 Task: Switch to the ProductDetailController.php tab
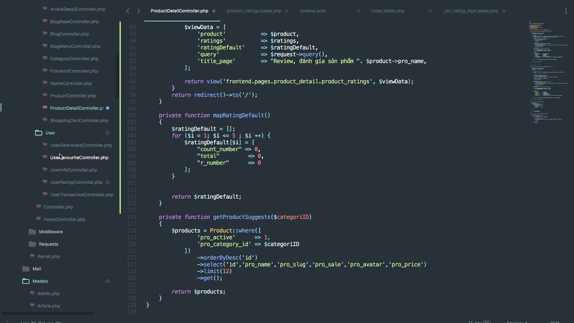[179, 11]
